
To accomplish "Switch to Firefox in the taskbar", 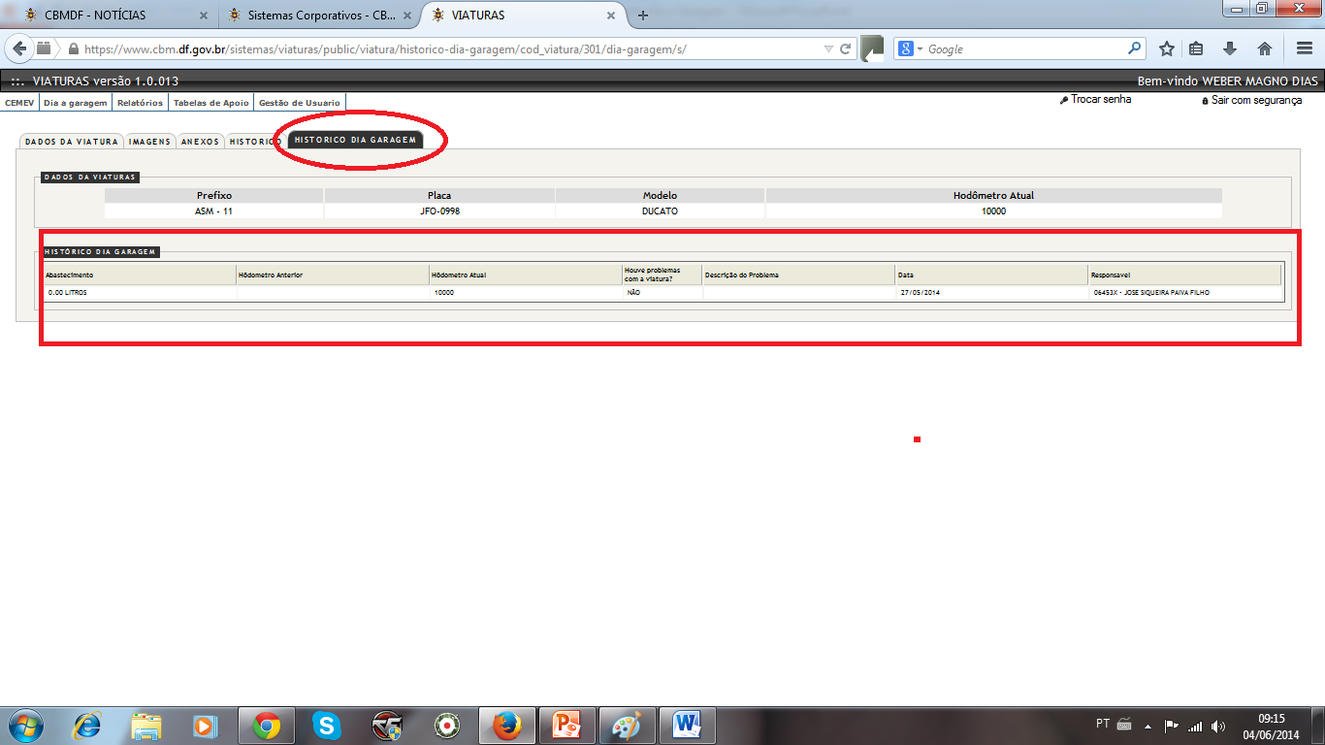I will tap(506, 726).
